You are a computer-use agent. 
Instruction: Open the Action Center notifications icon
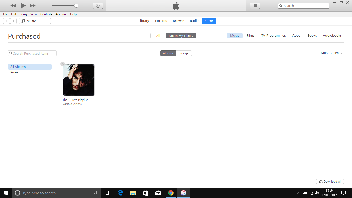[343, 193]
